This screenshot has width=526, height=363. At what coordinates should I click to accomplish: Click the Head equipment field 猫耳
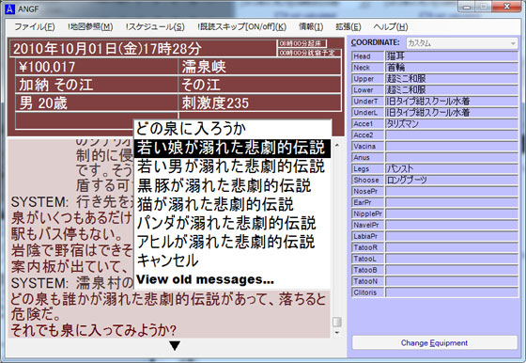click(x=451, y=56)
